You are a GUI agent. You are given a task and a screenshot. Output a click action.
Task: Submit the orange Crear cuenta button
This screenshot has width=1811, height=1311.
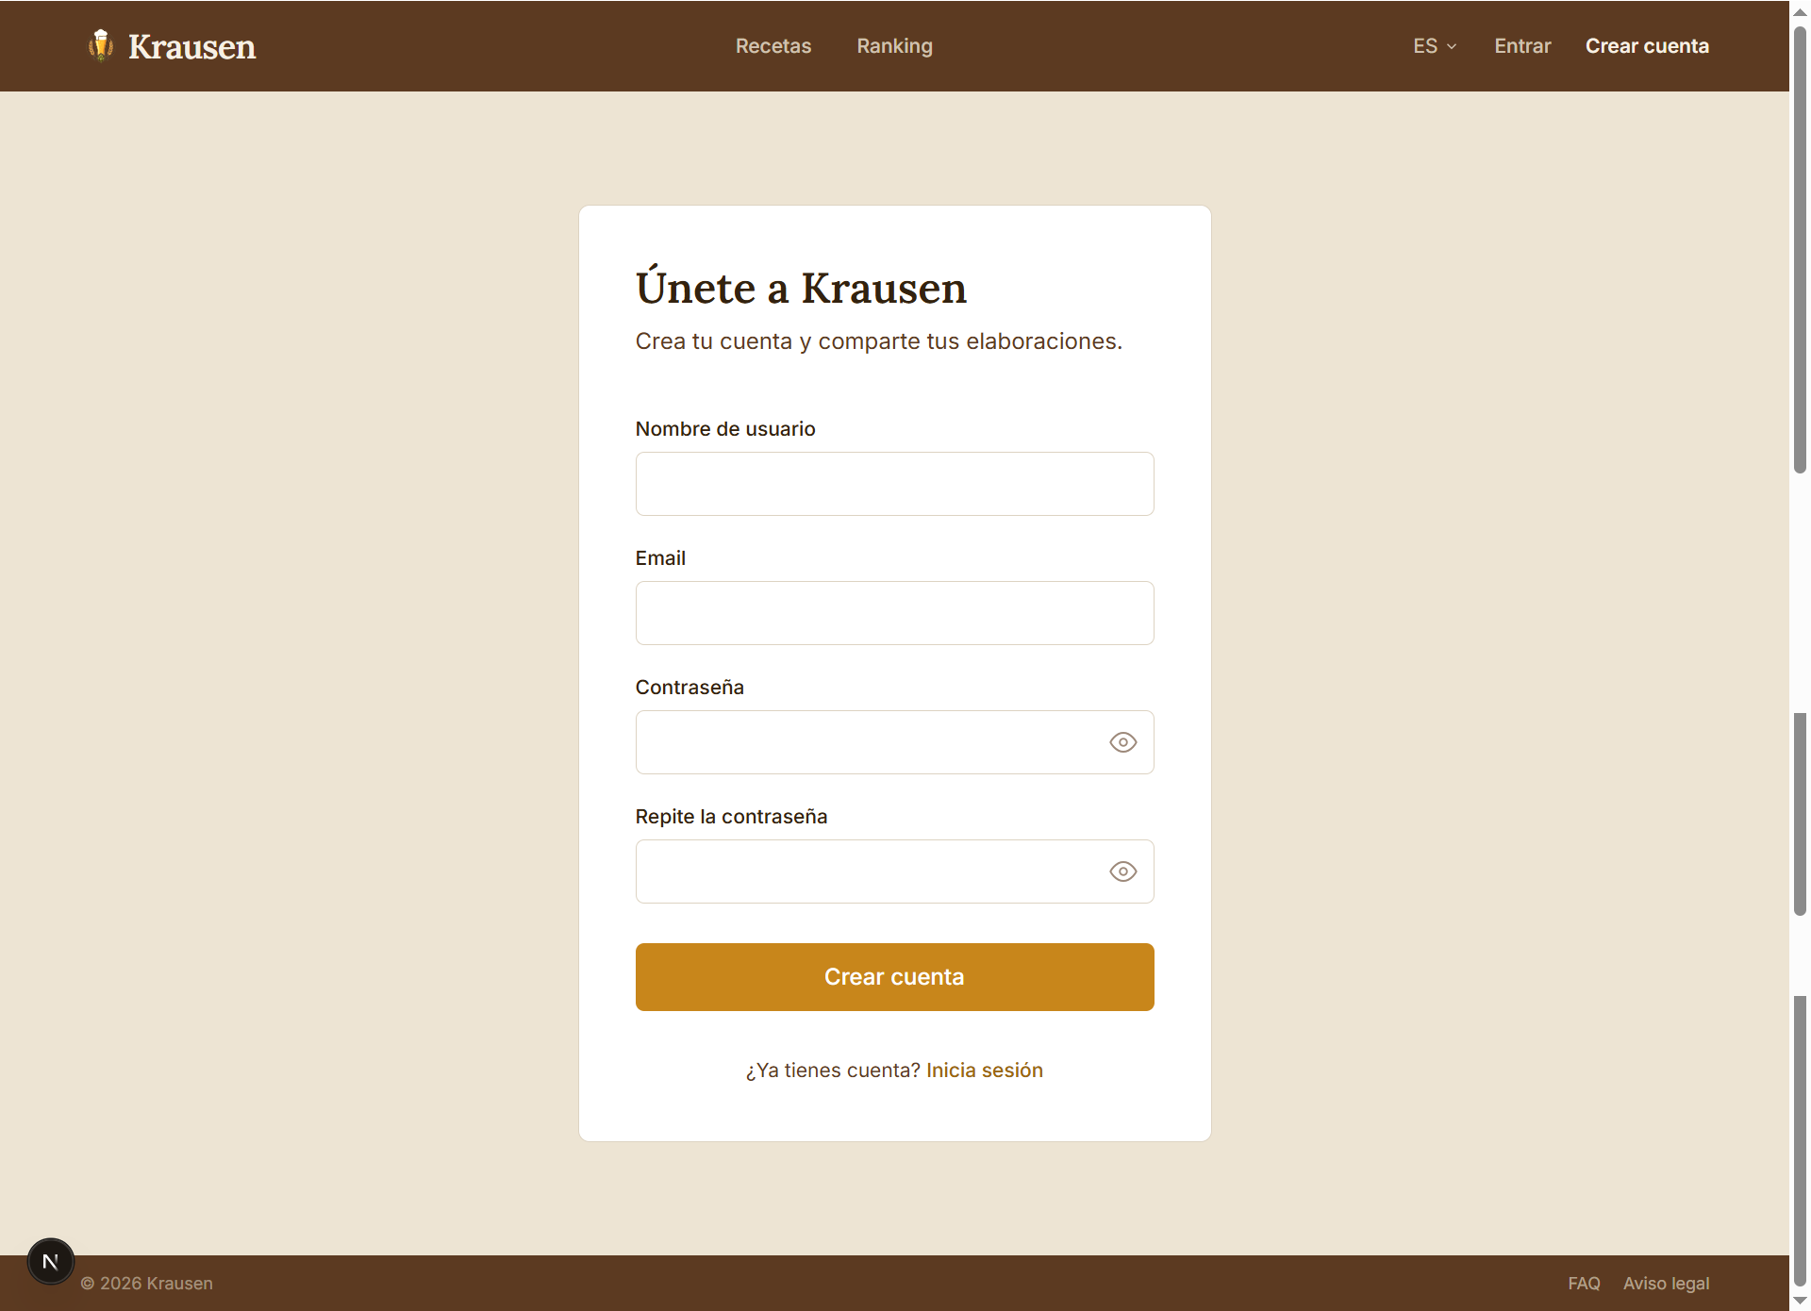point(894,977)
